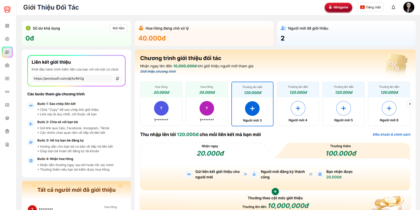Click the Minigame button
This screenshot has height=210, width=420.
pyautogui.click(x=338, y=7)
